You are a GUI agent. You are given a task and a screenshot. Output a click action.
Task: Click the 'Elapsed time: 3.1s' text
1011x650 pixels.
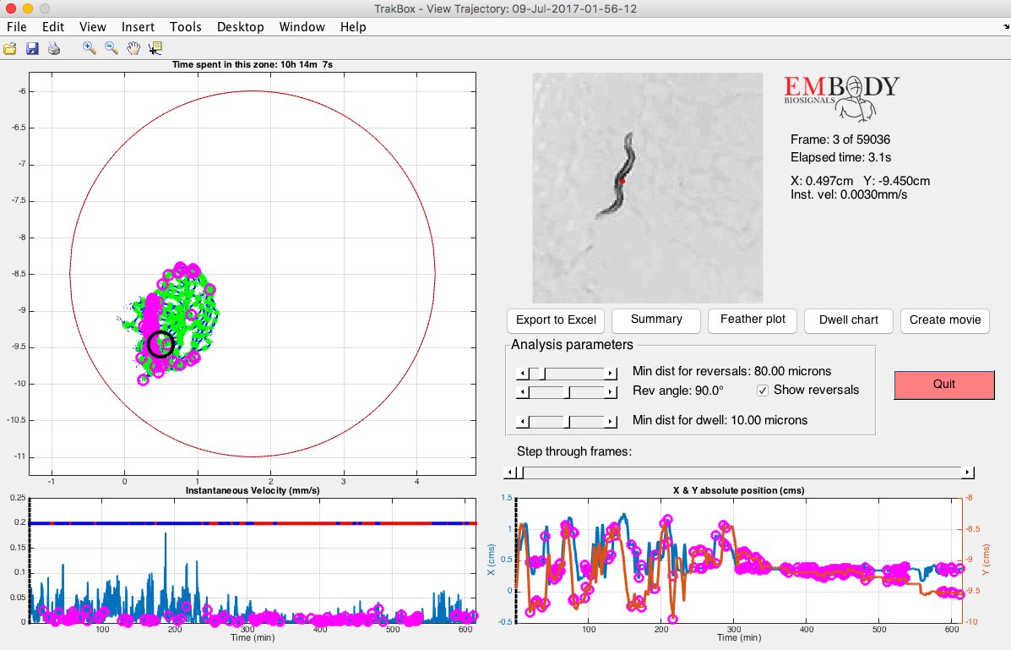coord(840,157)
